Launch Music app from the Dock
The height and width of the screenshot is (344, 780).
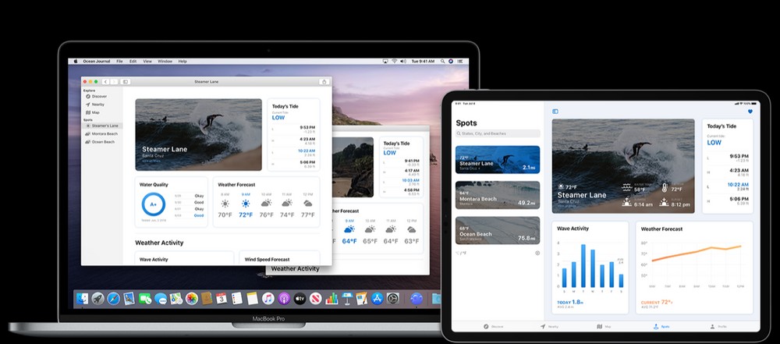pos(268,299)
